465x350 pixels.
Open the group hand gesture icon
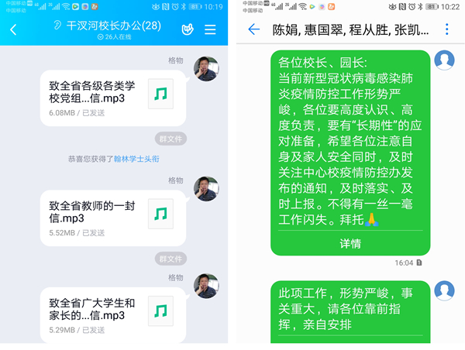click(188, 29)
